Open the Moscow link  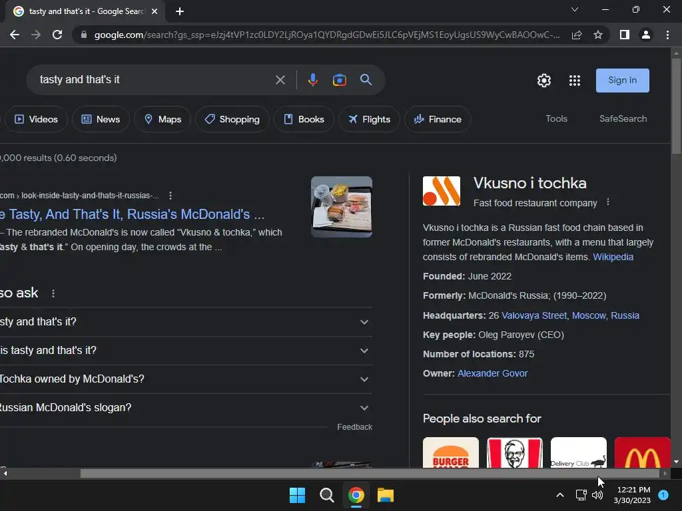click(x=589, y=315)
